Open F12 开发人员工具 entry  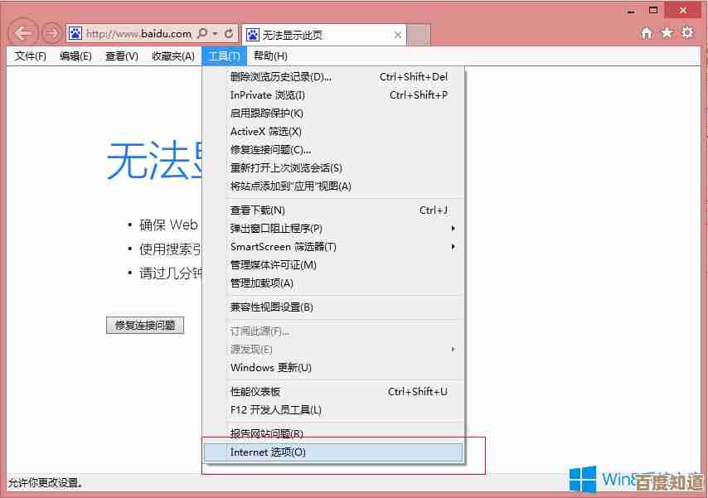coord(275,410)
